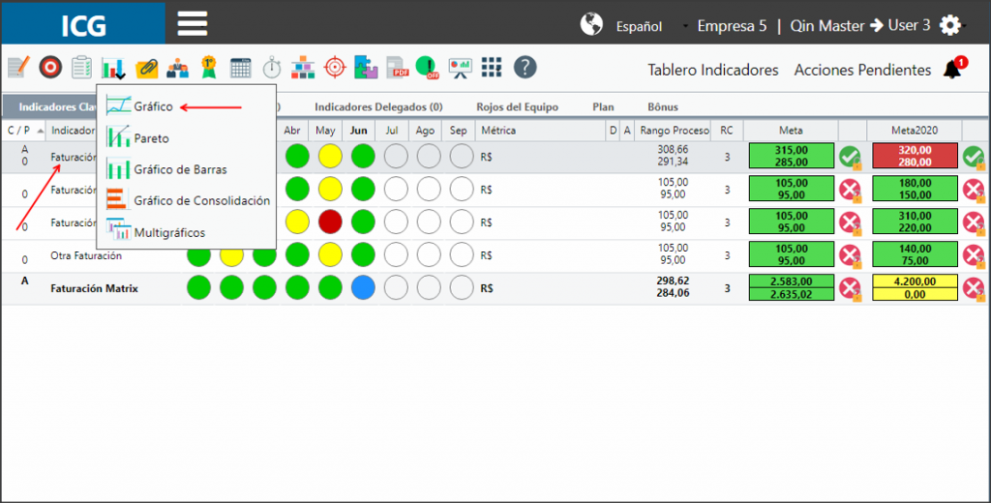Click green Meta cell 315,00 / 285,00
Viewport: 991px width, 503px height.
(x=791, y=156)
